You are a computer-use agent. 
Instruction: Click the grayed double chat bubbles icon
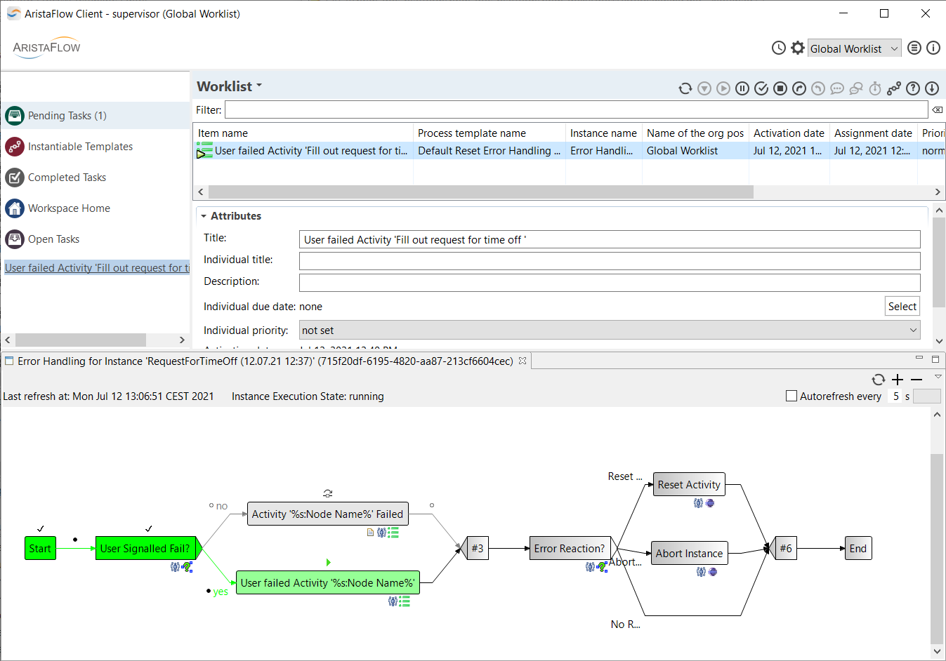point(856,88)
